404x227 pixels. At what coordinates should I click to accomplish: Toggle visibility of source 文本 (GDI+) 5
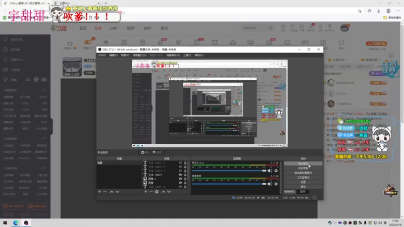click(180, 167)
